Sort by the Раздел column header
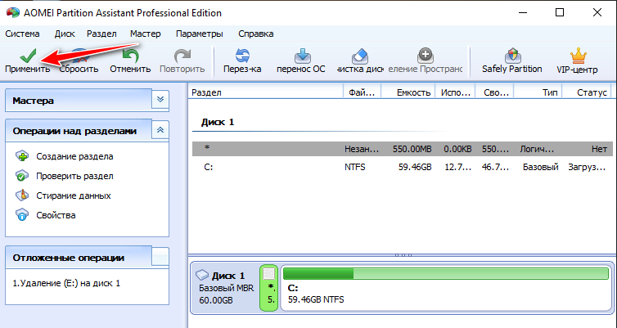 pyautogui.click(x=266, y=92)
